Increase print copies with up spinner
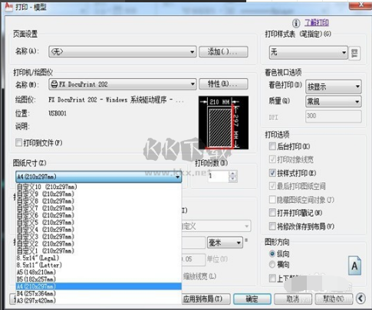This screenshot has height=310, width=372. tap(232, 174)
